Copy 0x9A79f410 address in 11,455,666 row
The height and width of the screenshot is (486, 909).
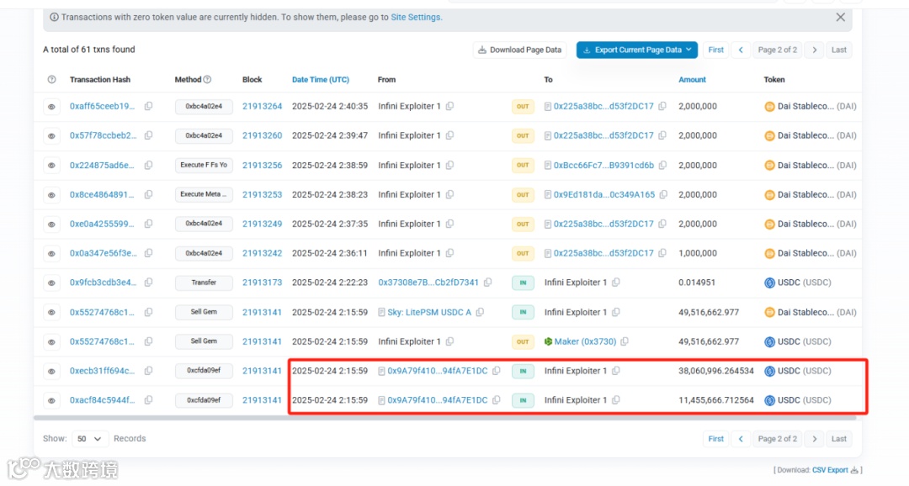pyautogui.click(x=497, y=399)
